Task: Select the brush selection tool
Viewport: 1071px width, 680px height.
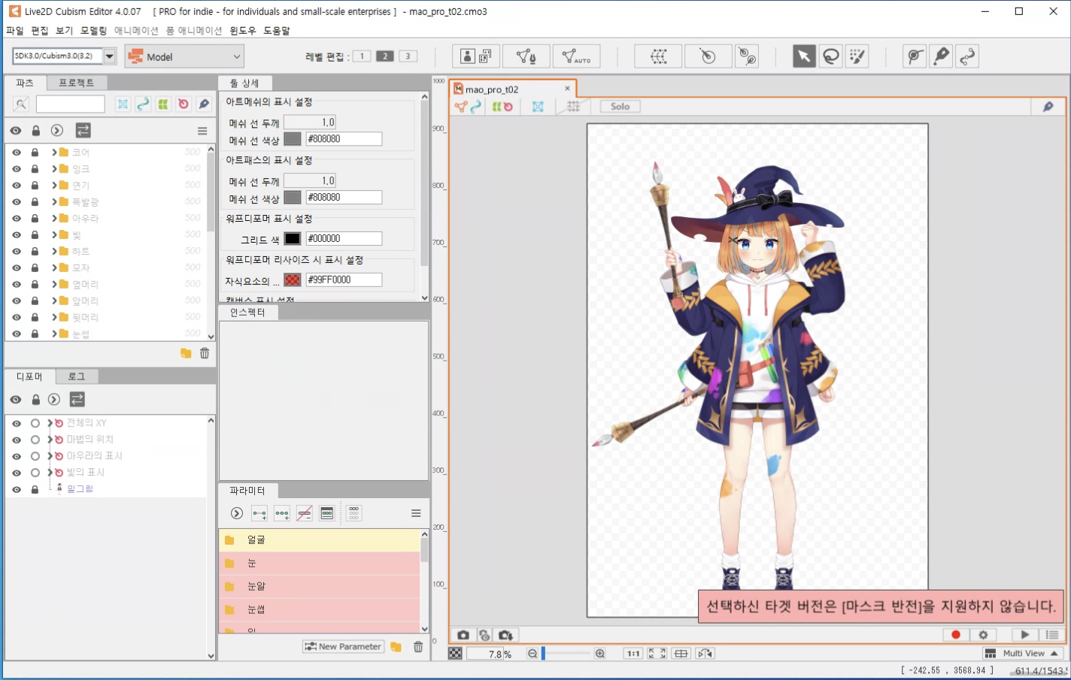Action: click(x=857, y=56)
